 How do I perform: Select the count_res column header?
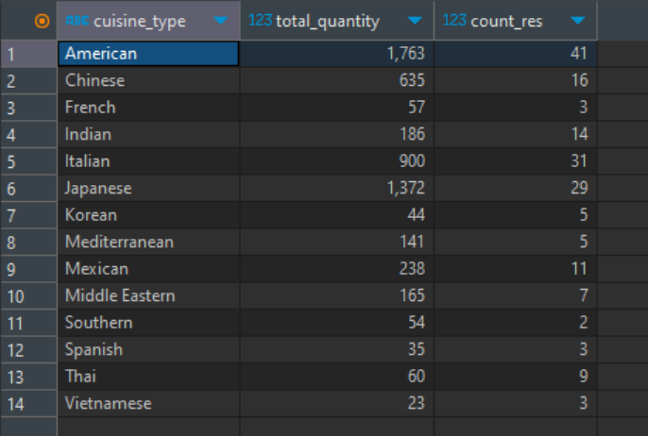pos(516,21)
